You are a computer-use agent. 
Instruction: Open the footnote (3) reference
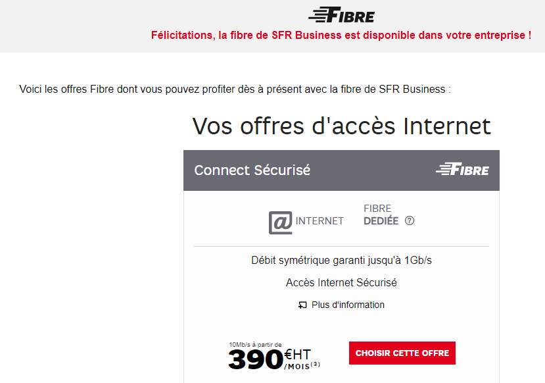[x=316, y=365]
